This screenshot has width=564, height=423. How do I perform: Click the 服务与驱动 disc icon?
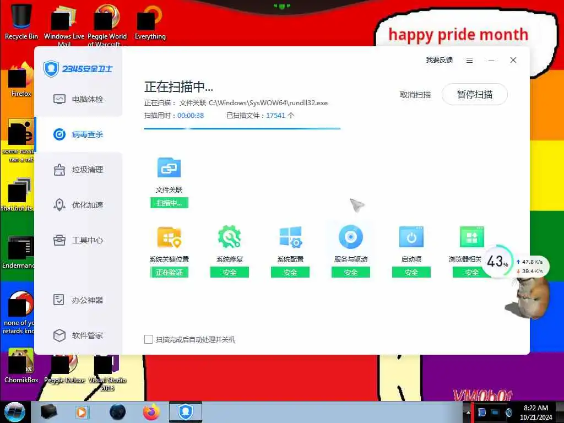[x=351, y=237]
